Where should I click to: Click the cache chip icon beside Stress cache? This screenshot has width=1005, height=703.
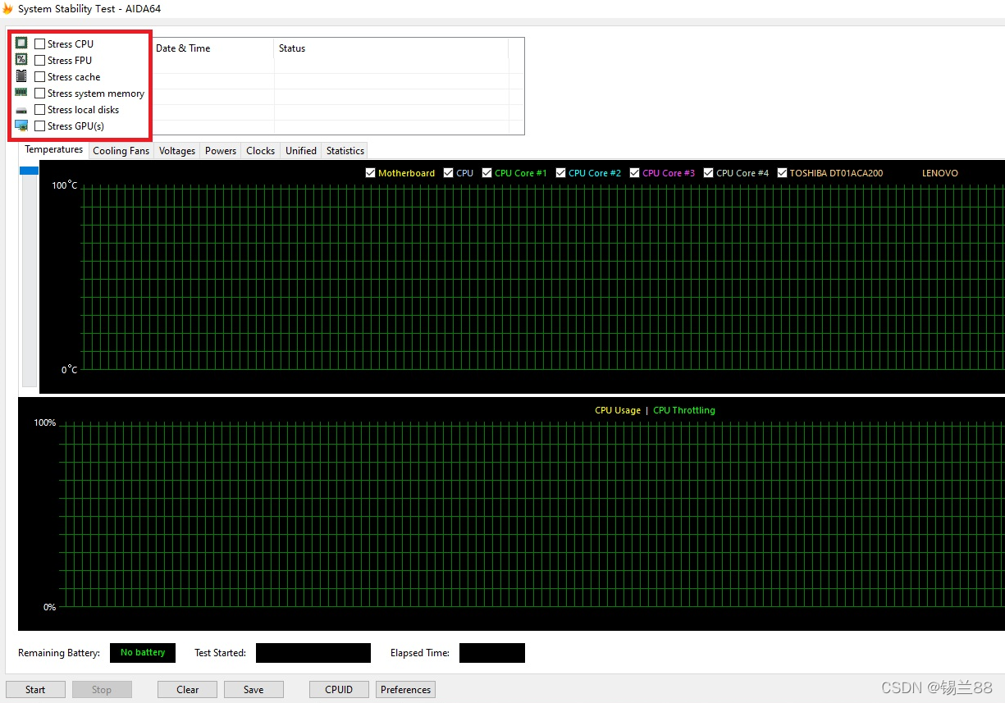(21, 76)
